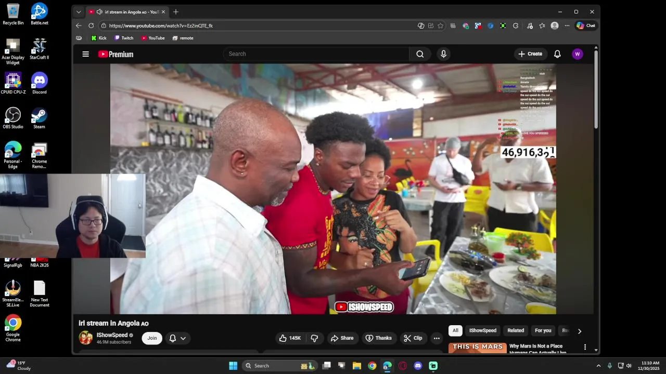Open the Twitch bookmark
The height and width of the screenshot is (374, 666).
124,38
